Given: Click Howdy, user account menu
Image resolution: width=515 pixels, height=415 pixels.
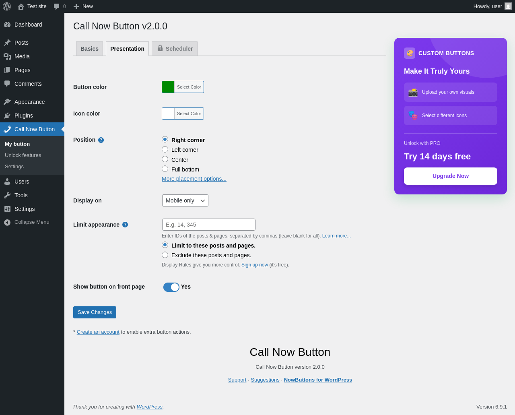Looking at the screenshot, I should 492,6.
